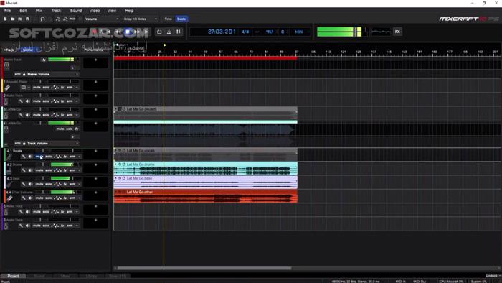Screen dimensions: 502x283
Task: Click the fast forward transport button
Action: coord(137,32)
